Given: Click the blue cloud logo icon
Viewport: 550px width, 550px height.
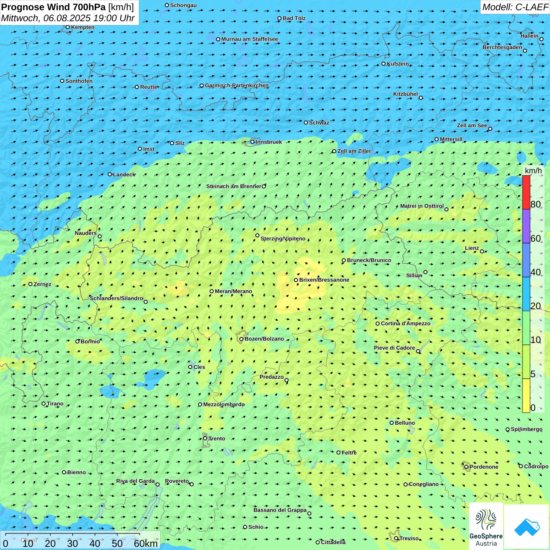Looking at the screenshot, I should tap(526, 527).
